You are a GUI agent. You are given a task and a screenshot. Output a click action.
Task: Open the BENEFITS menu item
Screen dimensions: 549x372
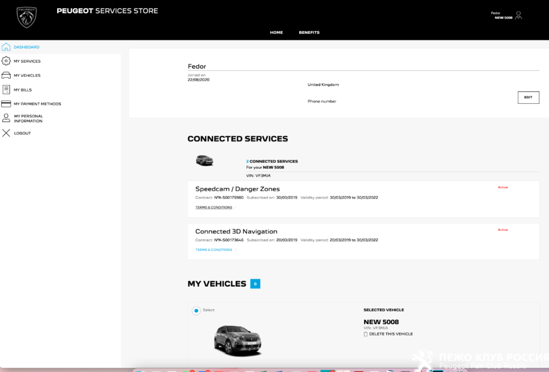click(x=309, y=32)
